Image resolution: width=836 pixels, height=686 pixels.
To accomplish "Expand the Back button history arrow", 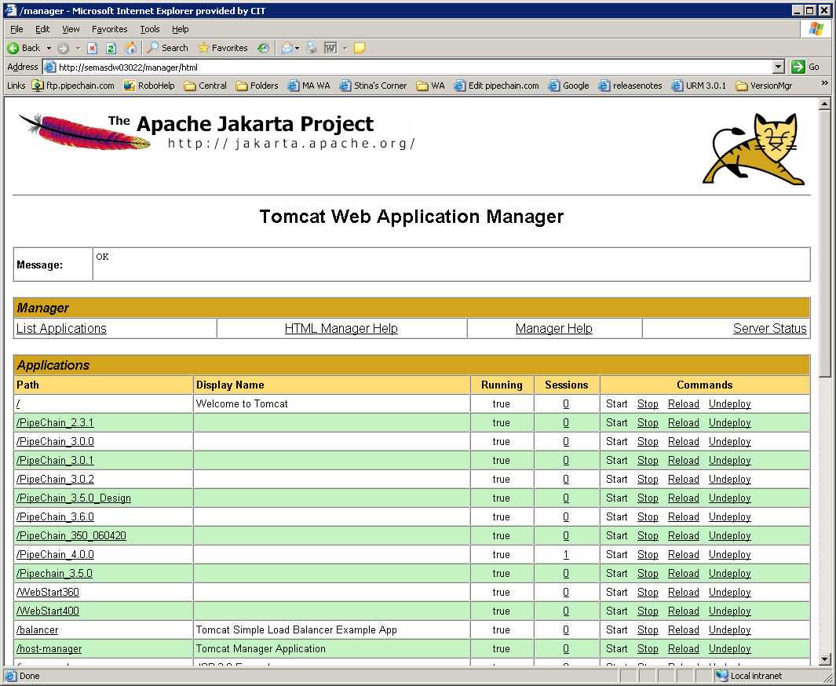I will [49, 48].
